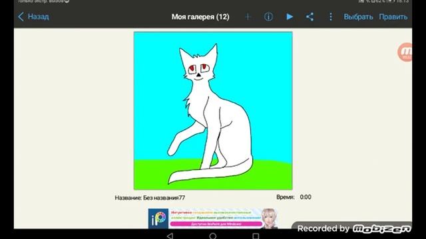This screenshot has width=426, height=239.
Task: Tap the Выбрать button
Action: (x=358, y=17)
